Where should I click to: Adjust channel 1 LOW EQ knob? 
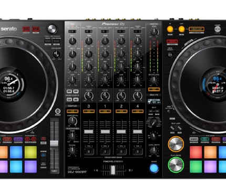pyautogui.click(x=105, y=80)
